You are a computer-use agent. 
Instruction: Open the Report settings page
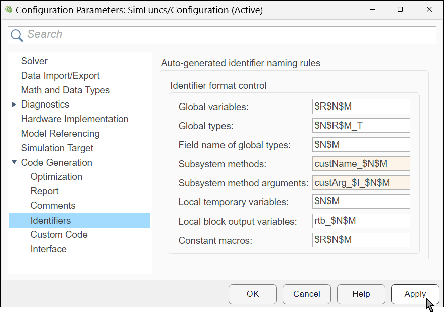(x=44, y=191)
